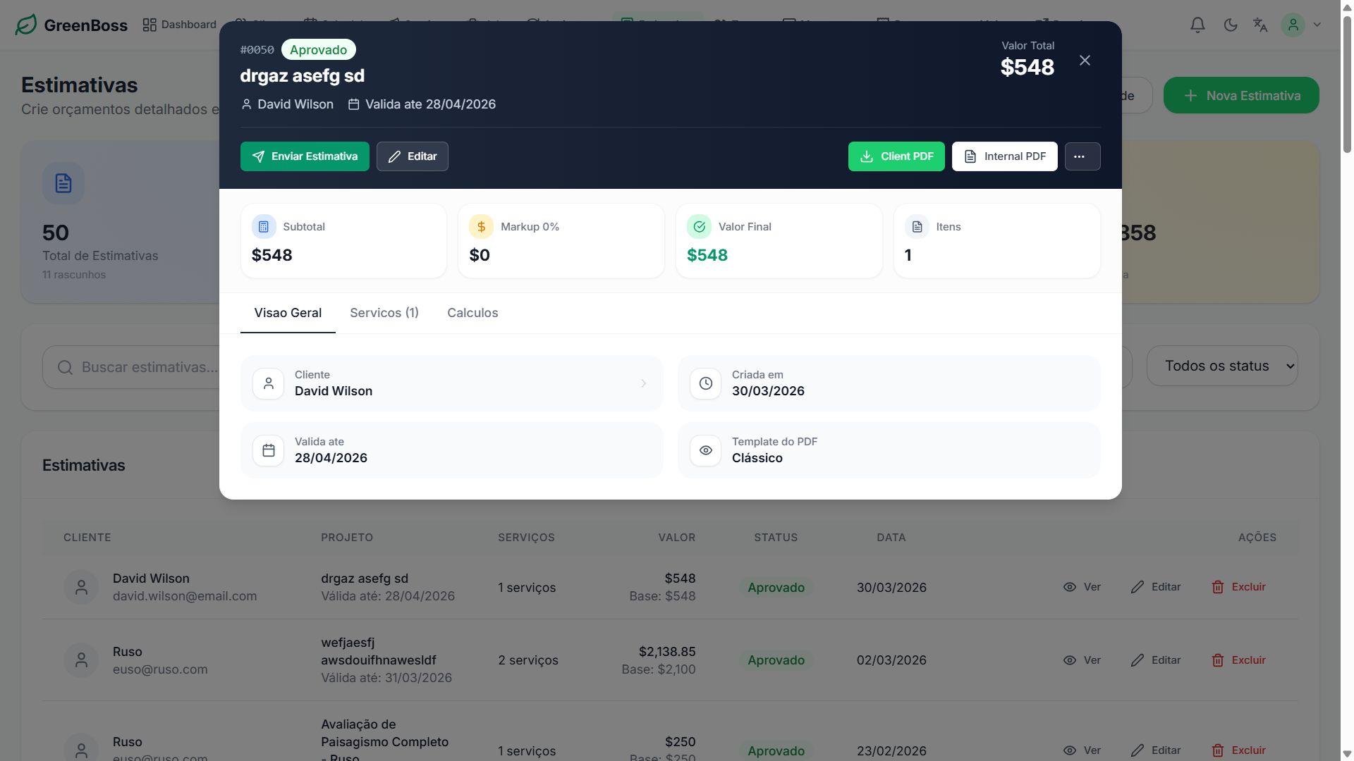Click the Subtotal calculator icon
The image size is (1354, 761).
264,227
